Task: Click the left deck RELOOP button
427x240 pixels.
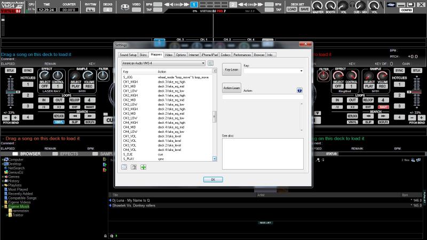Action: pos(75,100)
